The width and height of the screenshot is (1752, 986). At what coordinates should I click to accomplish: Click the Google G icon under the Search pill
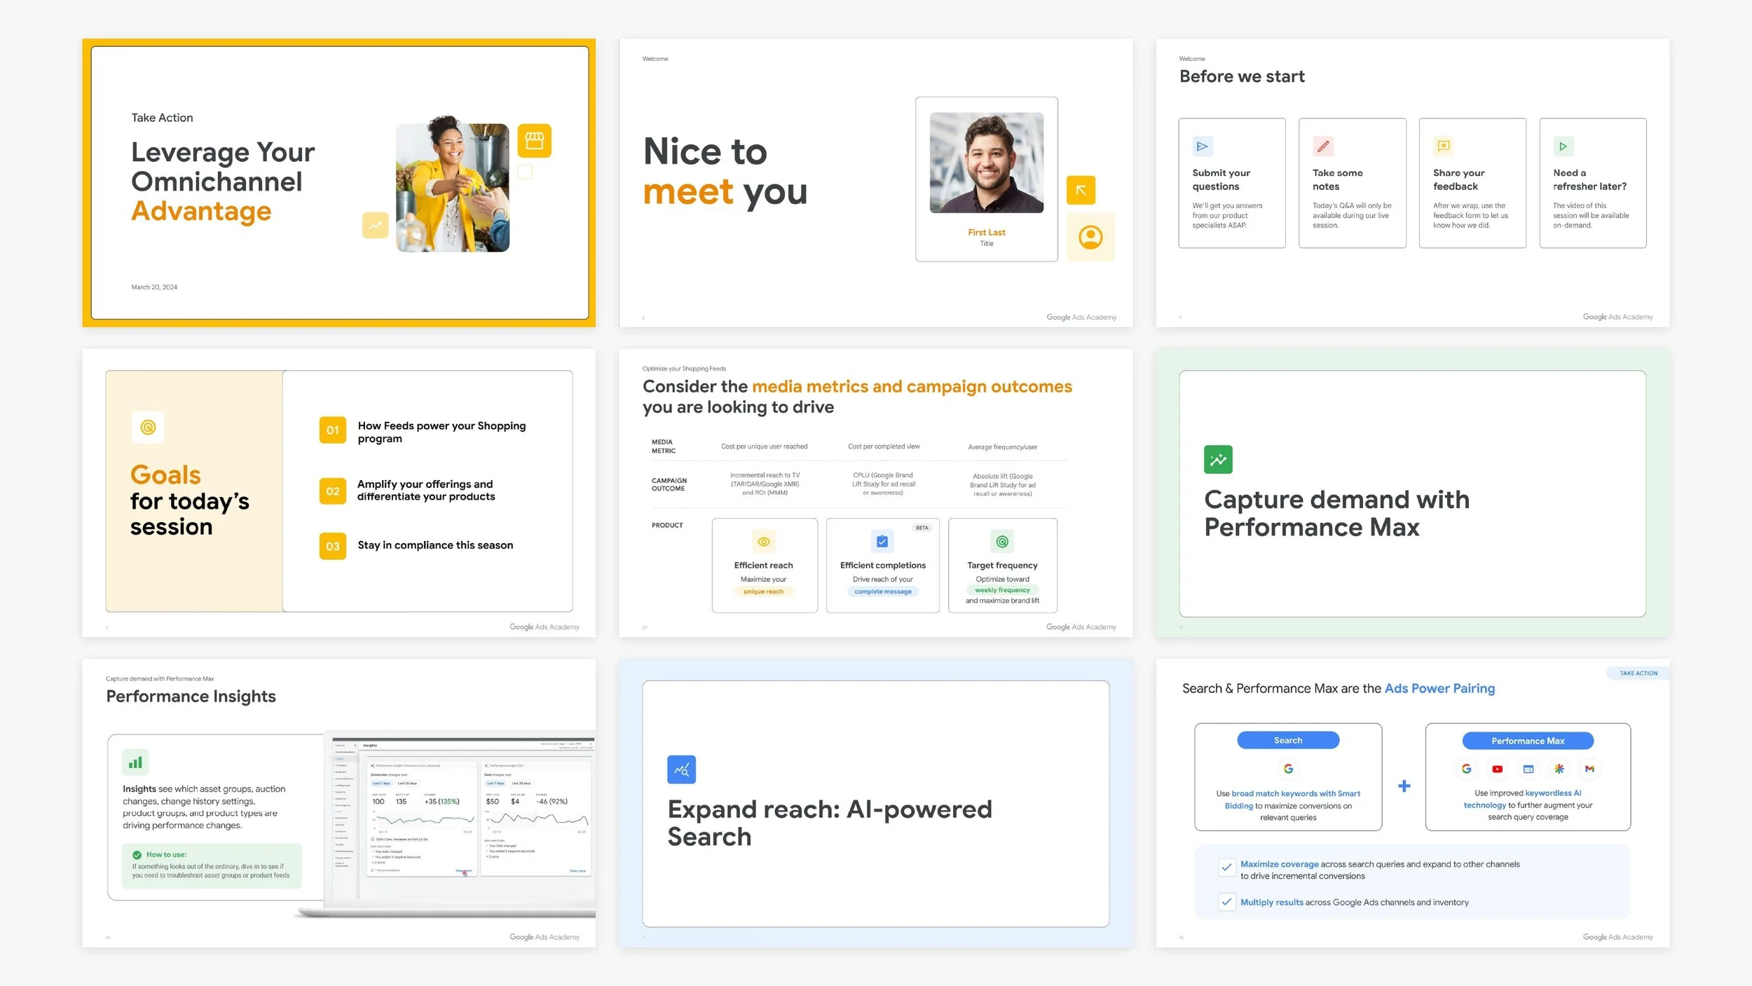coord(1289,769)
